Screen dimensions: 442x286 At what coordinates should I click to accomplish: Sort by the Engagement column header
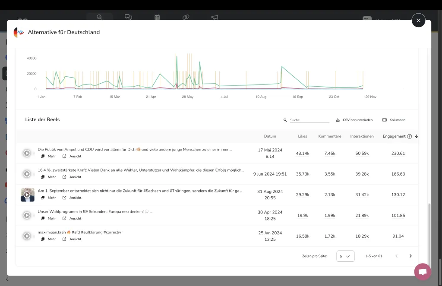(x=394, y=136)
